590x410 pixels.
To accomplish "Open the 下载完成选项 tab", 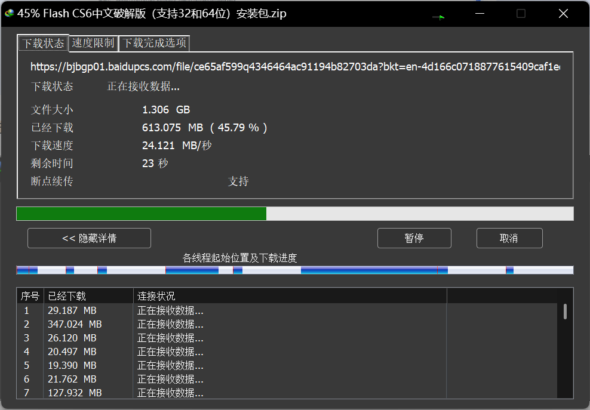I will click(x=154, y=43).
